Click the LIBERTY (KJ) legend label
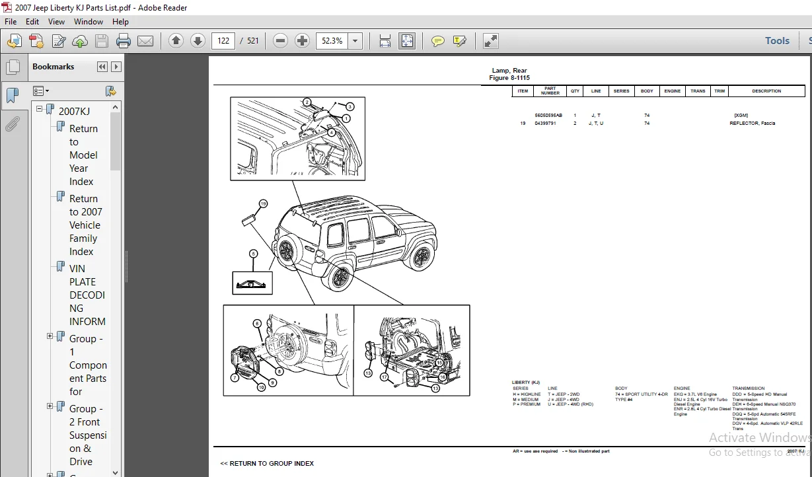This screenshot has height=477, width=812. [x=526, y=383]
